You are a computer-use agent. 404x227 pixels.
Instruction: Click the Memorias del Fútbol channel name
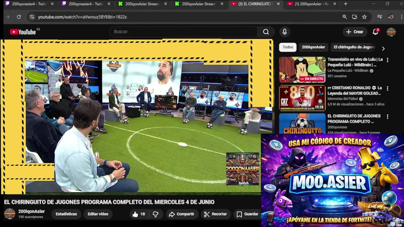point(343,99)
